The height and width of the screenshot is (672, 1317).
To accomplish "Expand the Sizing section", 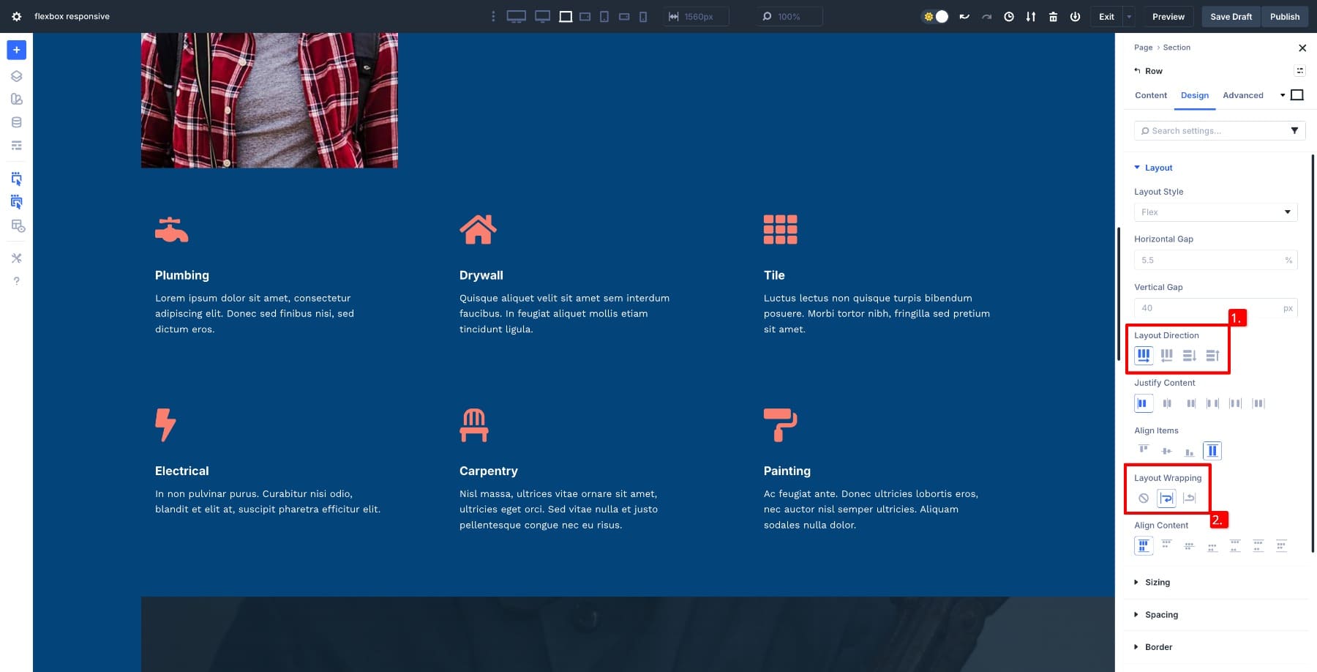I will [x=1157, y=583].
